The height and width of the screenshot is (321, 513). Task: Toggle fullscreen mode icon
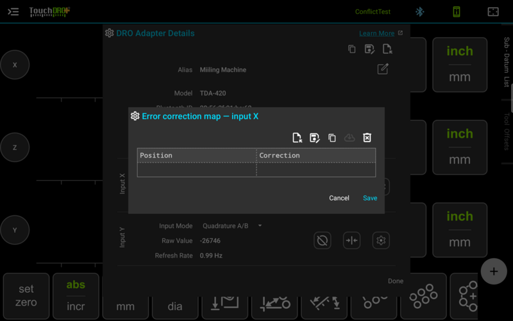pyautogui.click(x=493, y=12)
